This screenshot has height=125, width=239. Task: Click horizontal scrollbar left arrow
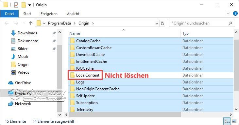(x=66, y=115)
